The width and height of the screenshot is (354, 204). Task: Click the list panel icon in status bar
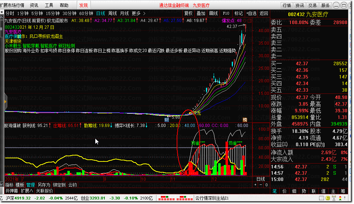coord(322,198)
